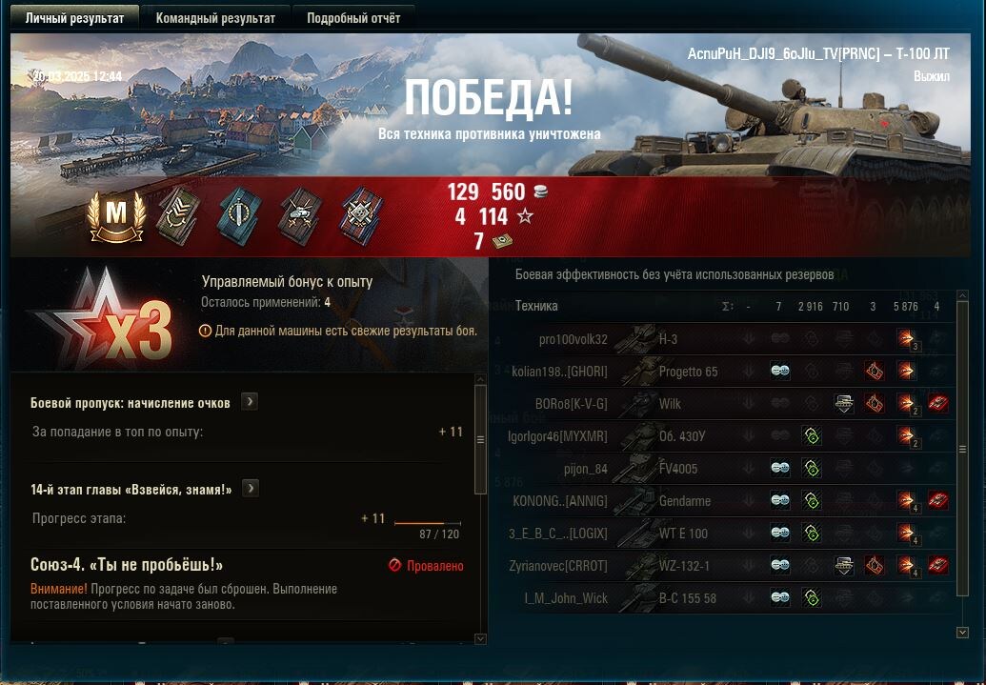Image resolution: width=986 pixels, height=685 pixels.
Task: Click the kill icon in Wilk row
Action: [x=937, y=403]
